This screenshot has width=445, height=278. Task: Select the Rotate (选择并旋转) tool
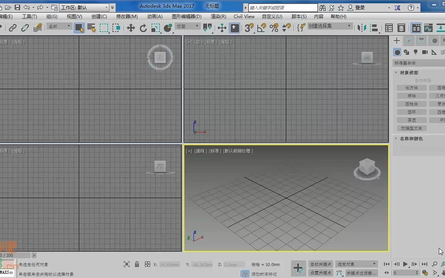(x=143, y=28)
